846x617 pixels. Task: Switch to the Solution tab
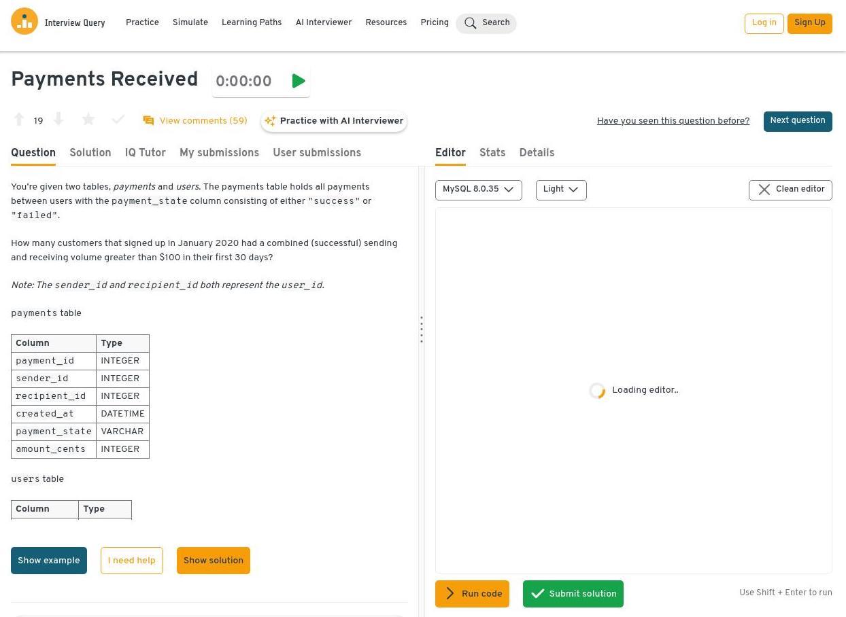tap(90, 153)
